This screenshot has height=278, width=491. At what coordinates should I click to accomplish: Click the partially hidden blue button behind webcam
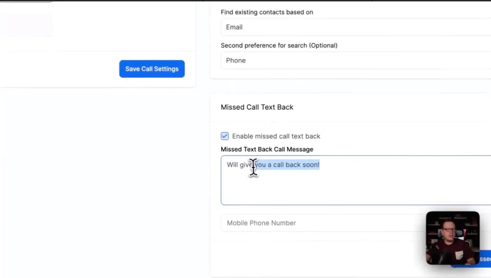point(485,259)
